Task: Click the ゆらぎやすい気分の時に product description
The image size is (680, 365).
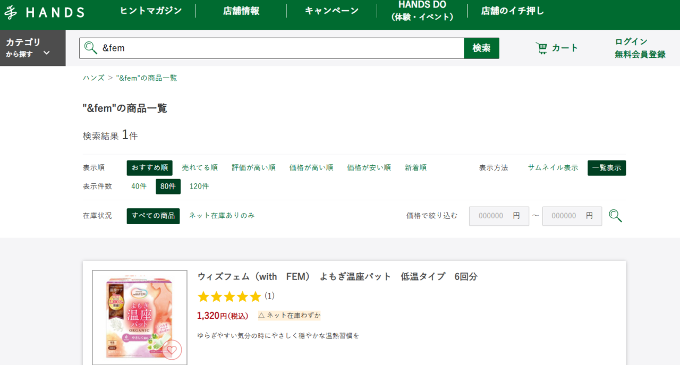Action: click(278, 336)
